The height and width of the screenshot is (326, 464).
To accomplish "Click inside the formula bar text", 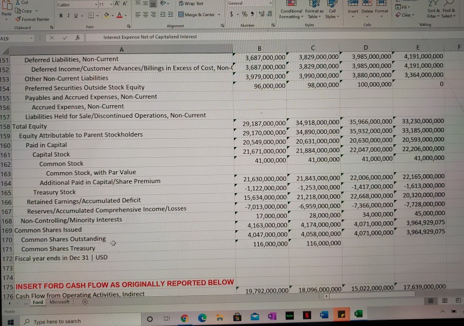I will (150, 37).
